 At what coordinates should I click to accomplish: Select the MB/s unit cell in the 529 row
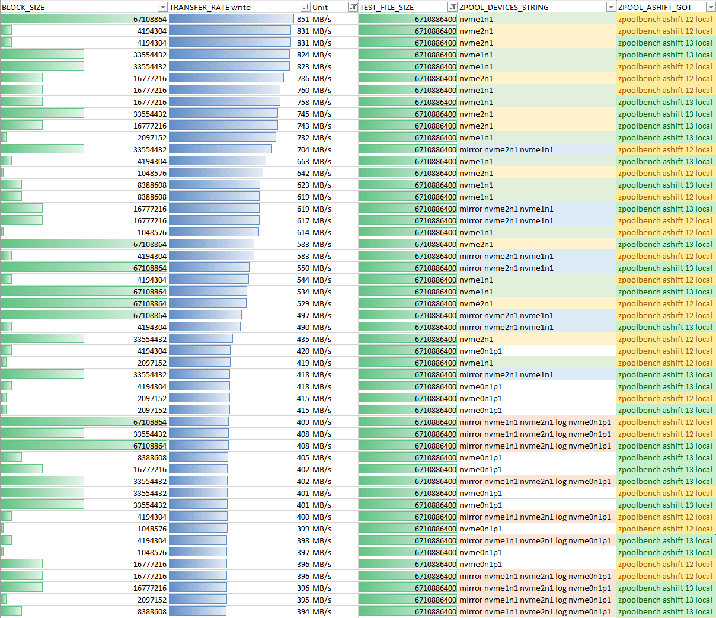(x=334, y=303)
